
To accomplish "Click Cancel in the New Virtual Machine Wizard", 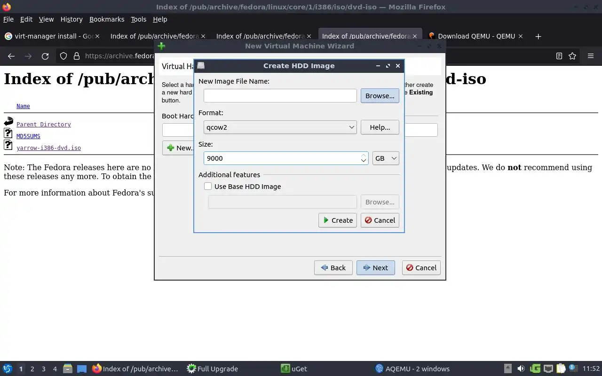I will point(421,267).
